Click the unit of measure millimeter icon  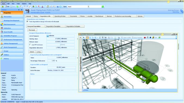pos(48,36)
